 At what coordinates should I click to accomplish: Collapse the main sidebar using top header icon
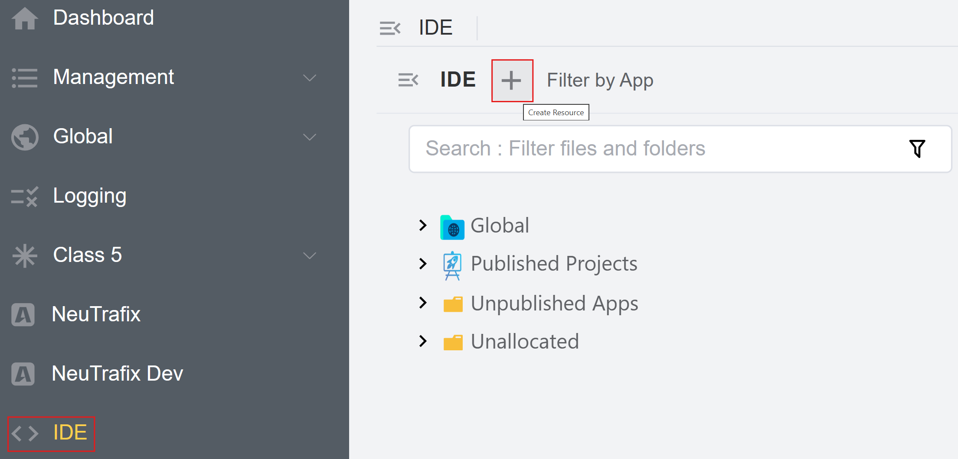390,28
